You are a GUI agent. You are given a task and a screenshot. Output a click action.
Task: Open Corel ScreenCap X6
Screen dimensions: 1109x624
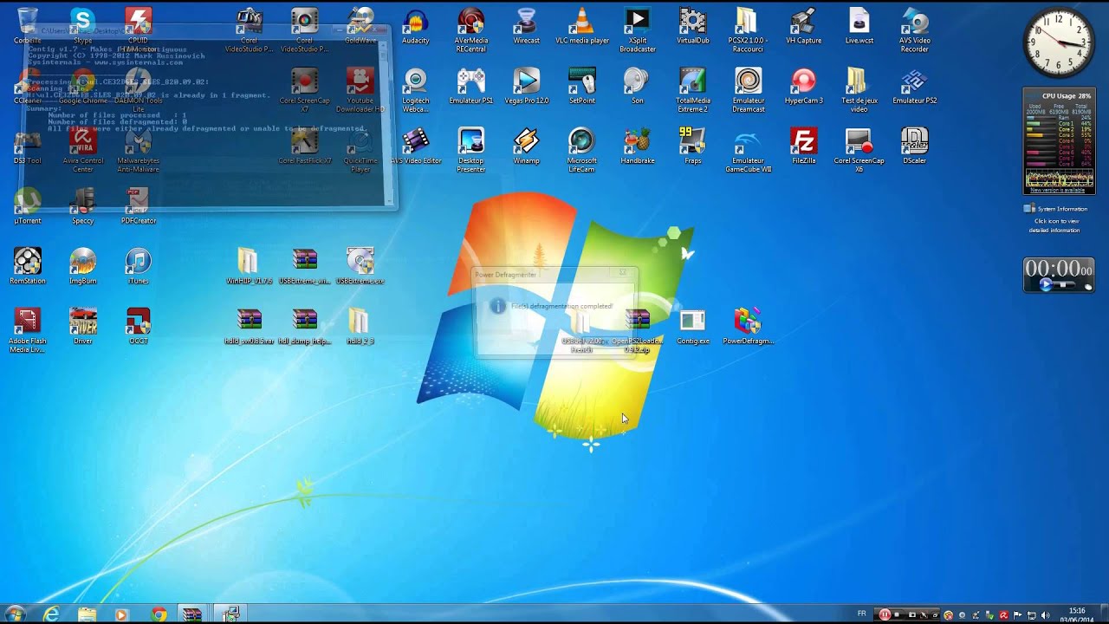[859, 150]
